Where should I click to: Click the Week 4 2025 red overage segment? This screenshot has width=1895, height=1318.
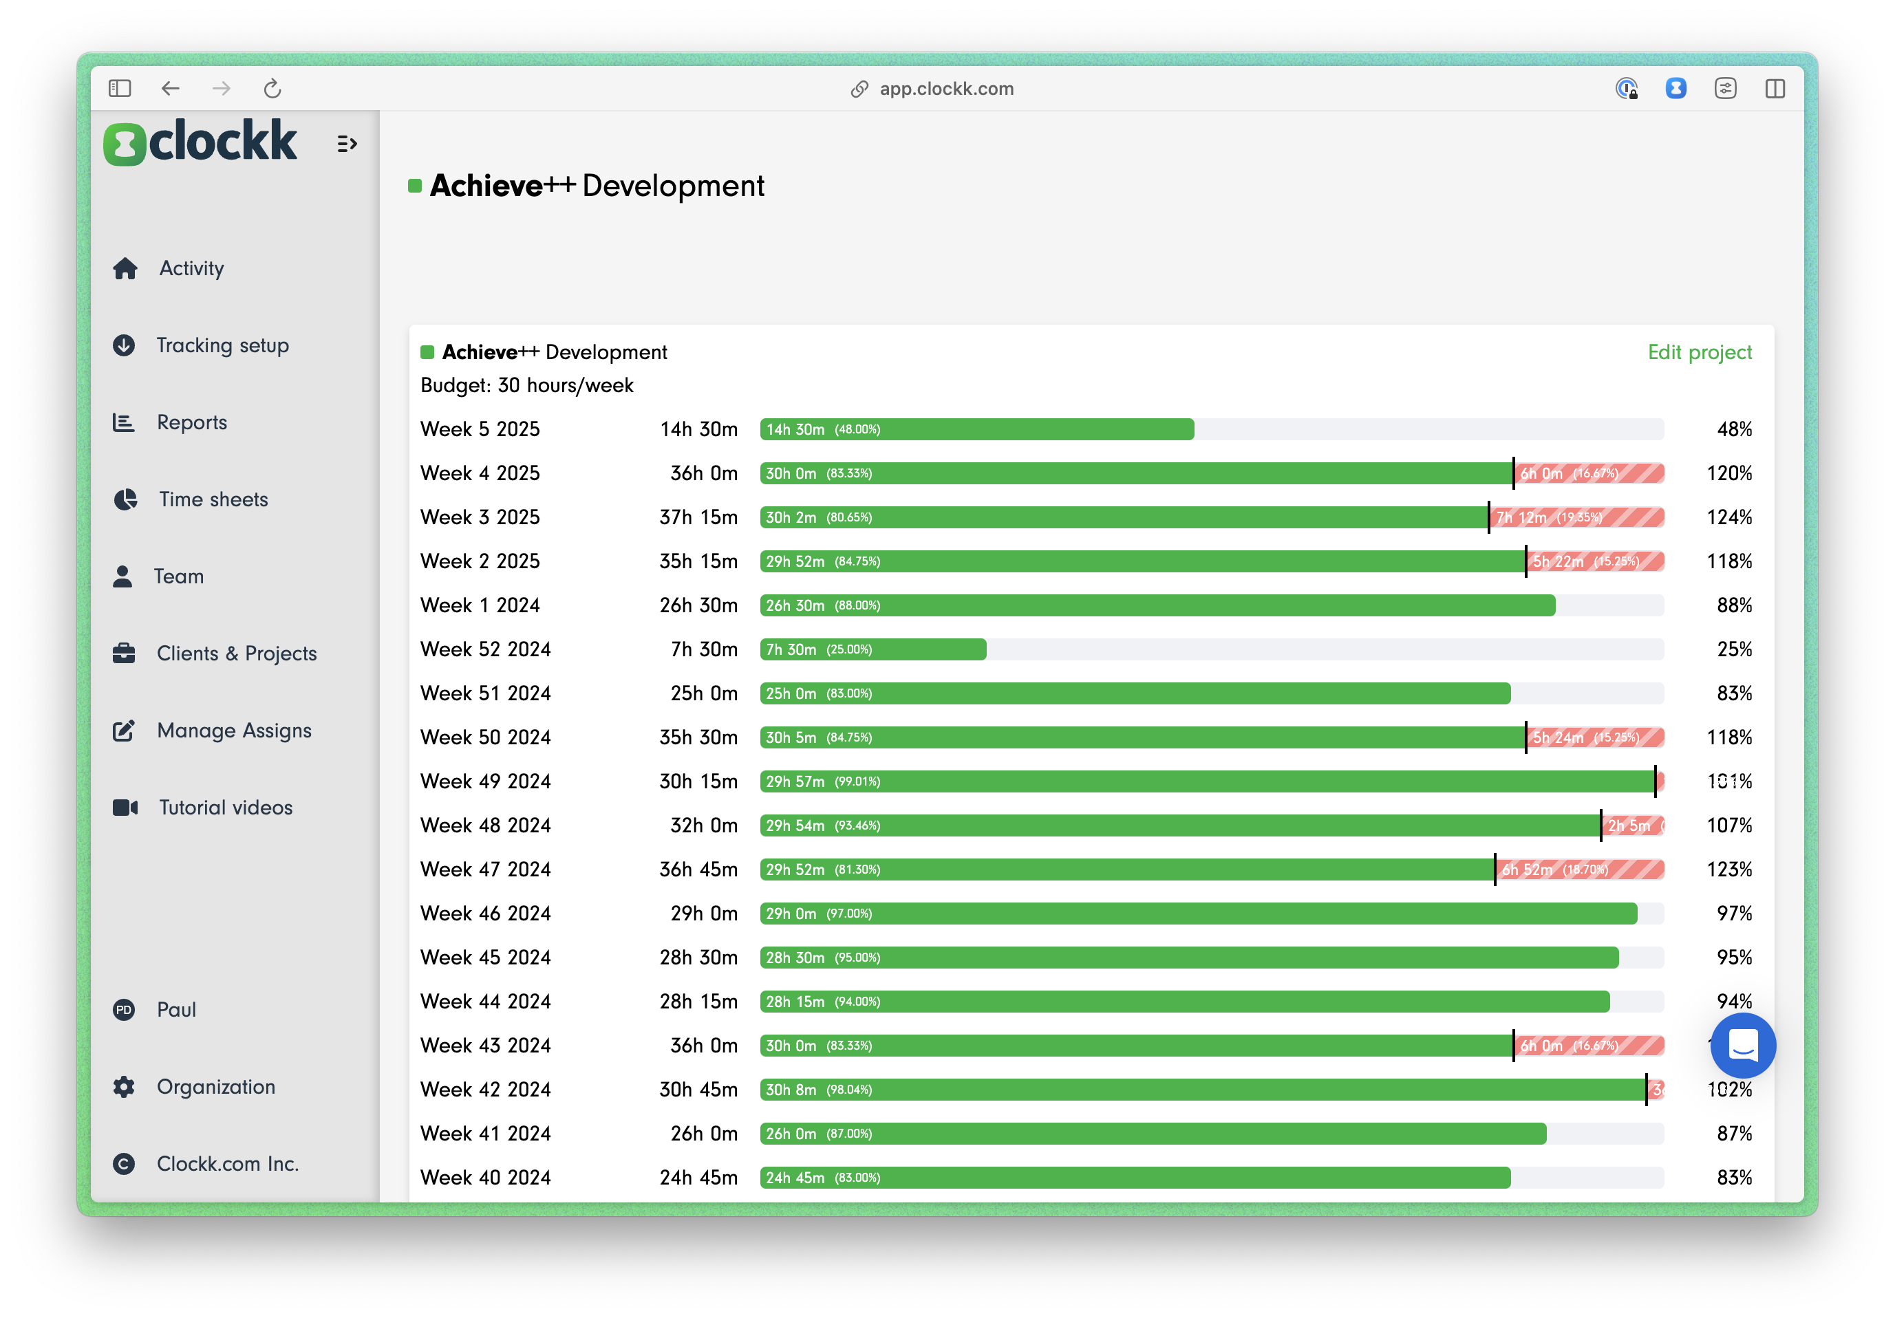coord(1589,473)
